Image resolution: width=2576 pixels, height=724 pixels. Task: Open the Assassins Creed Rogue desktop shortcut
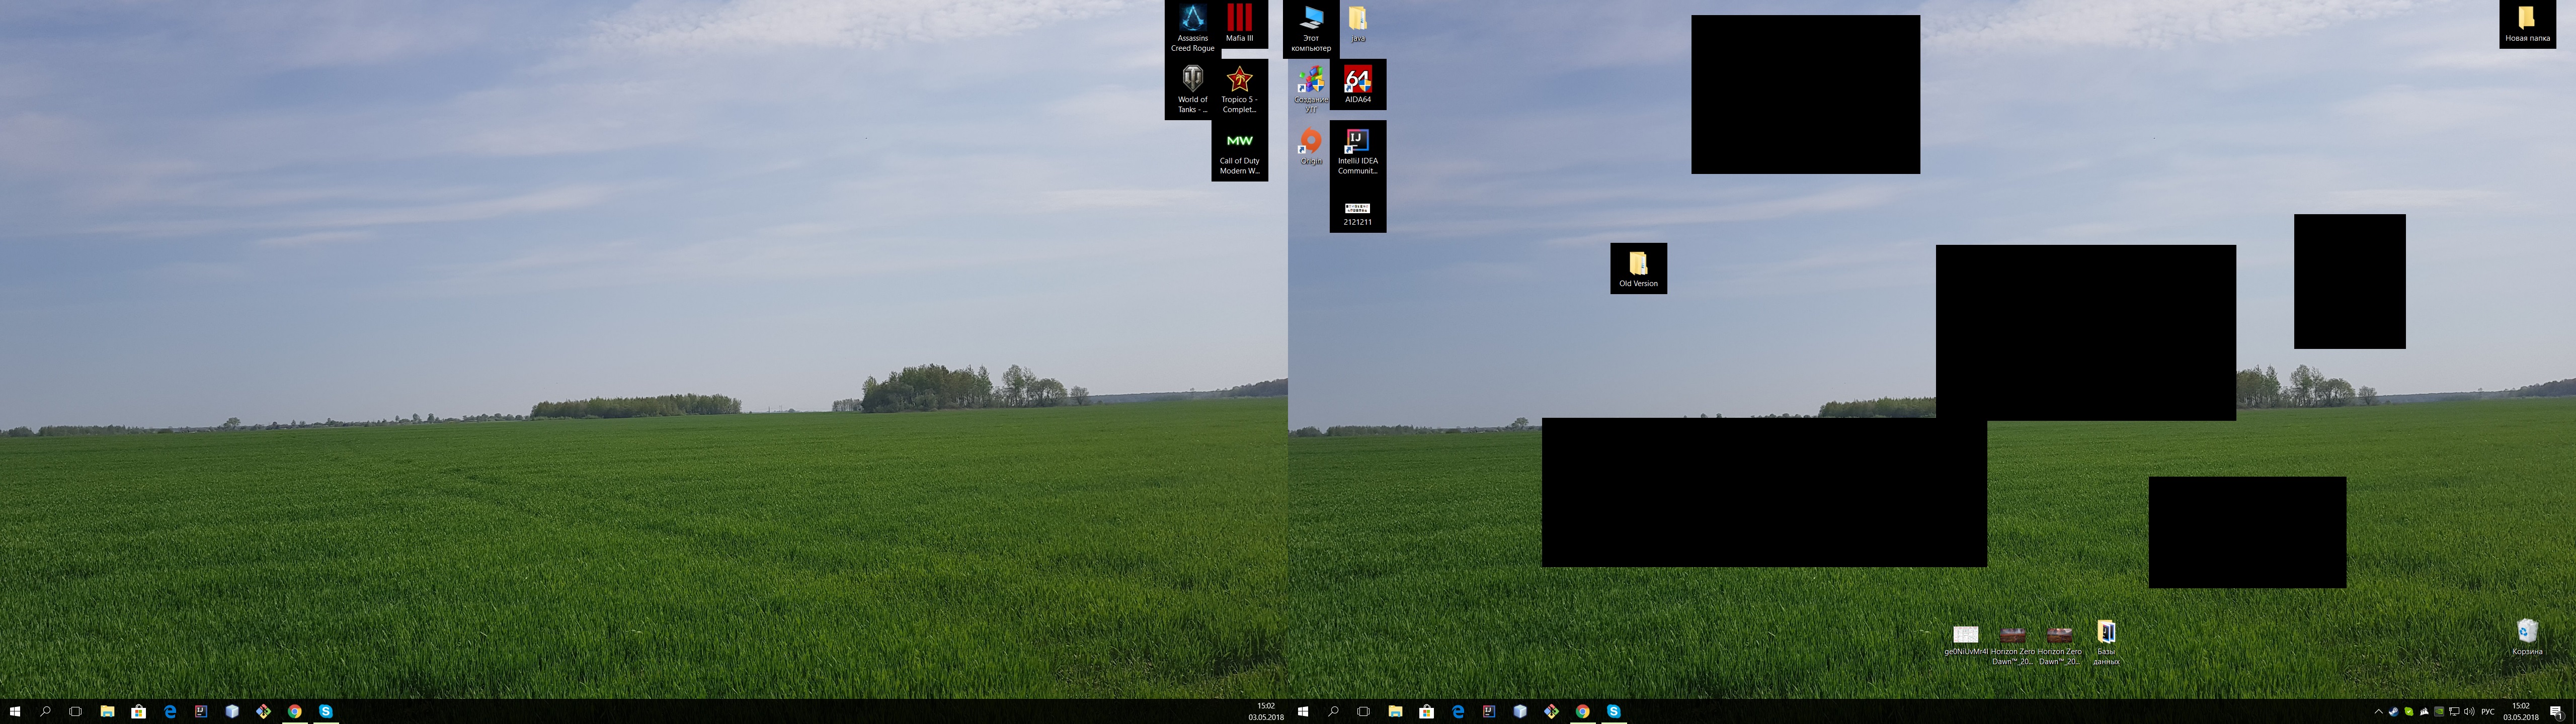tap(1192, 27)
